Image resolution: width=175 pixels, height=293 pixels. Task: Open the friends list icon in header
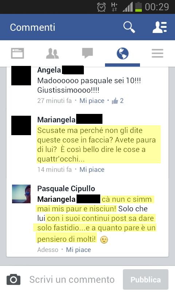pos(160,27)
